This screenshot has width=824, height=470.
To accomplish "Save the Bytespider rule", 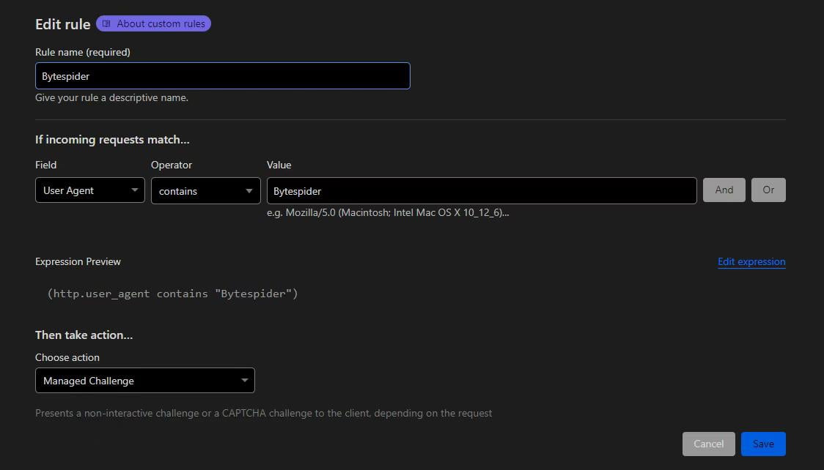I will [x=763, y=444].
